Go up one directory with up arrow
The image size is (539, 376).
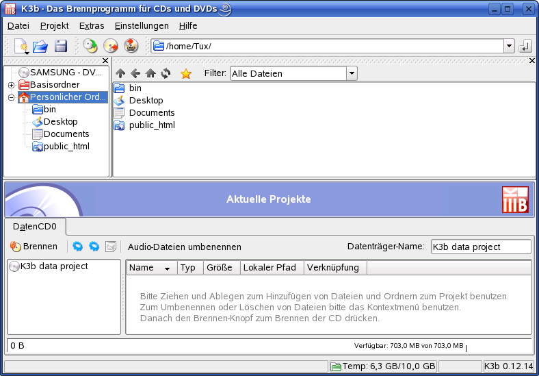coord(120,73)
